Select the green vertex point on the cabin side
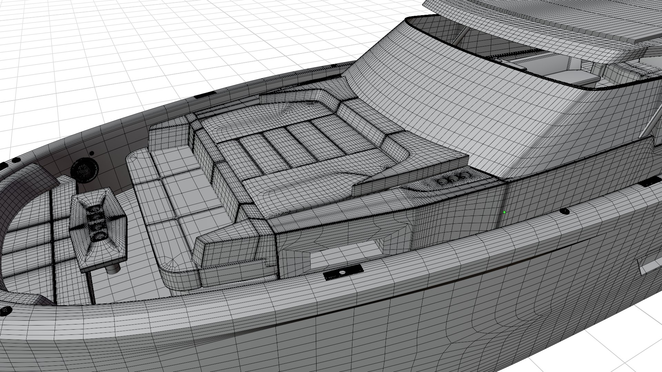Viewport: 662px width, 372px height. click(x=504, y=213)
